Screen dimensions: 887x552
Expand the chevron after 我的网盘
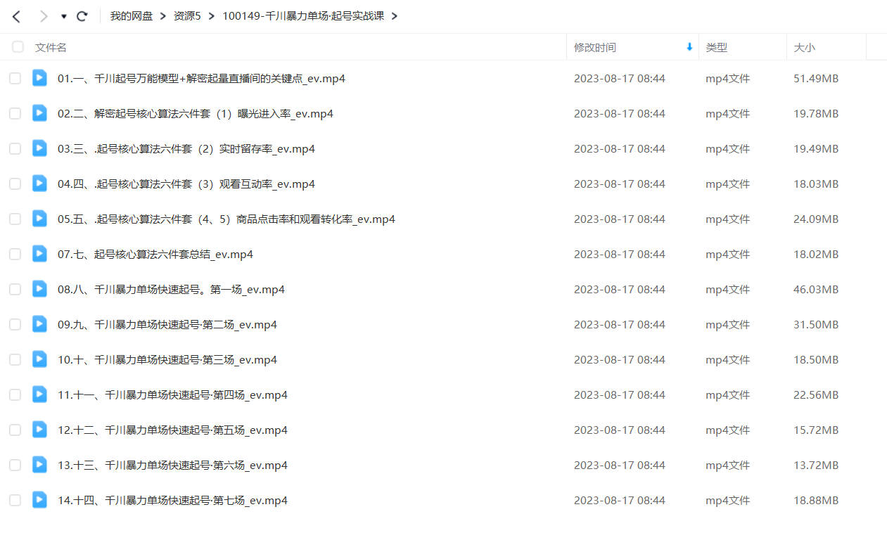coord(163,16)
